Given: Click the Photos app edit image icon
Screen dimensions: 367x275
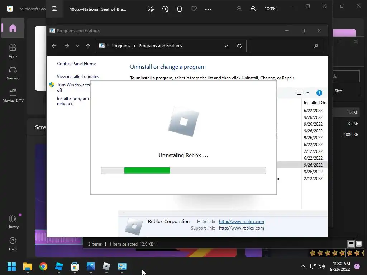Looking at the screenshot, I should [151, 9].
